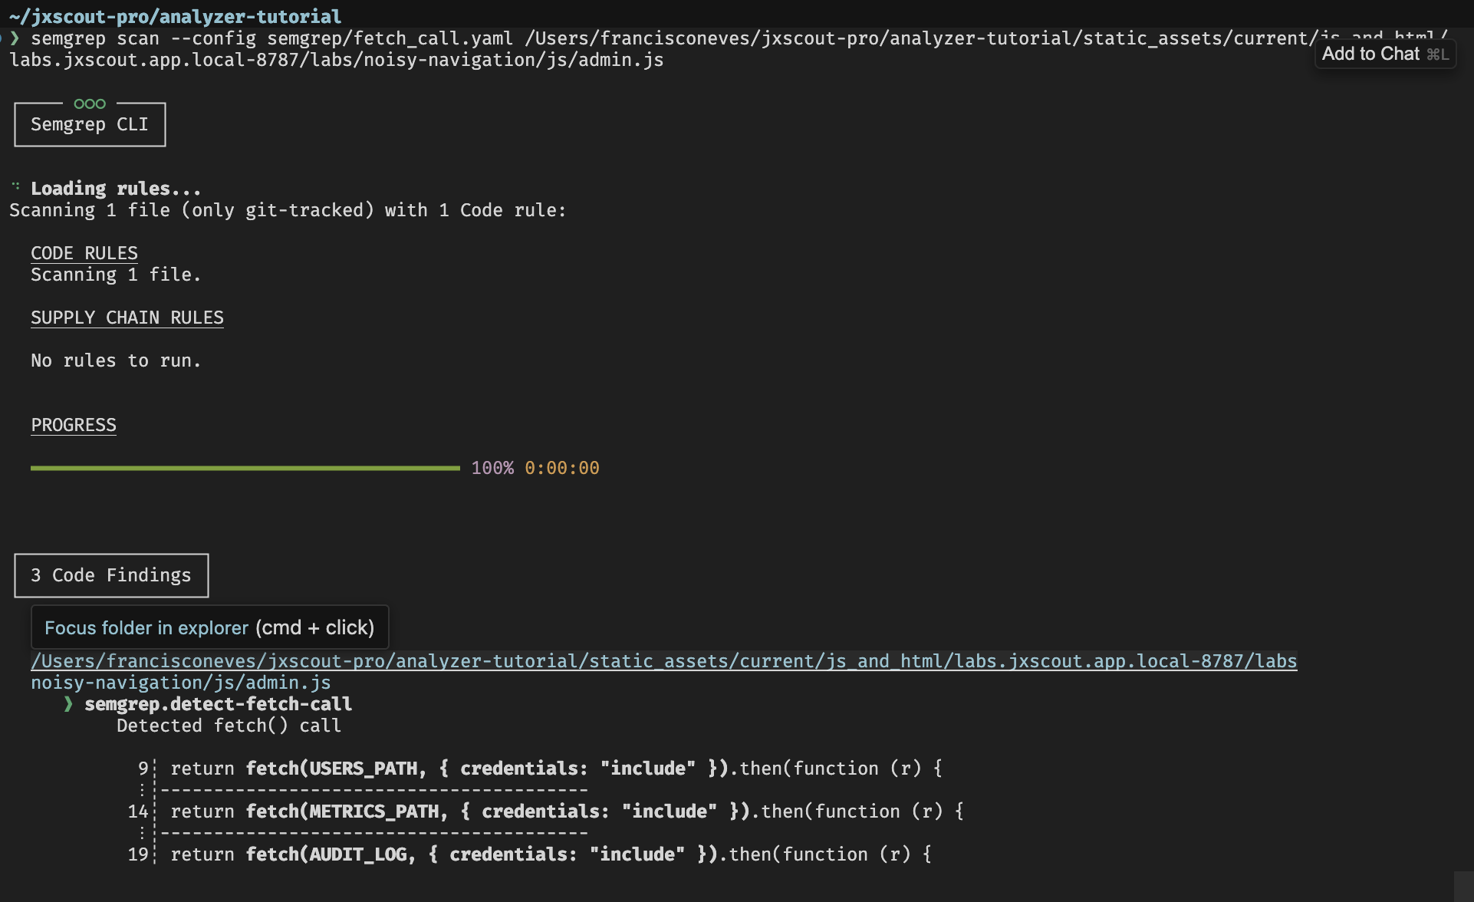Click the 'PROGRESS' heading

click(x=74, y=425)
